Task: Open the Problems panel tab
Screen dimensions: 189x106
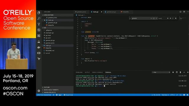Action: pos(79,72)
